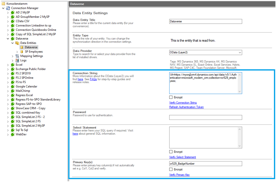276x189 pixels.
Task: Select the SP Employees entity icon
Action: (21, 52)
